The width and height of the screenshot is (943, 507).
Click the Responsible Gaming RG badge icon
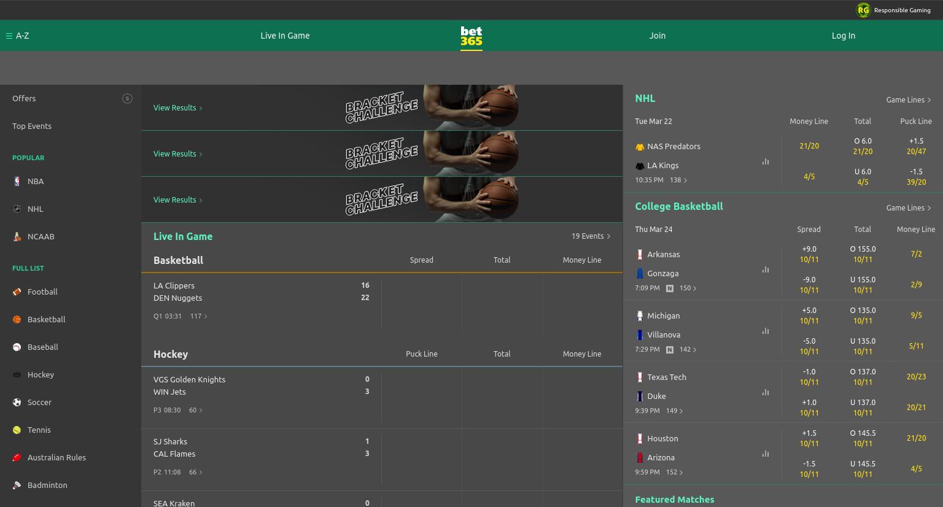coord(863,10)
